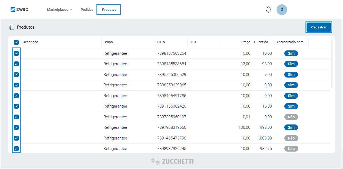
Task: Deselect the product with GTIN 7891155002420
Action: click(16, 106)
